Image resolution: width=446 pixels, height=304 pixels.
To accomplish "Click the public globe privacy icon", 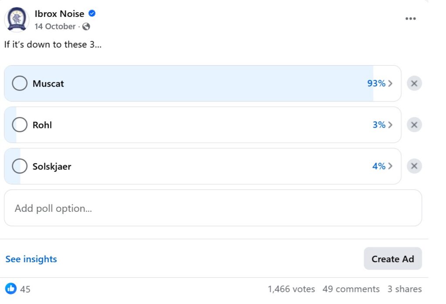I will tap(86, 27).
